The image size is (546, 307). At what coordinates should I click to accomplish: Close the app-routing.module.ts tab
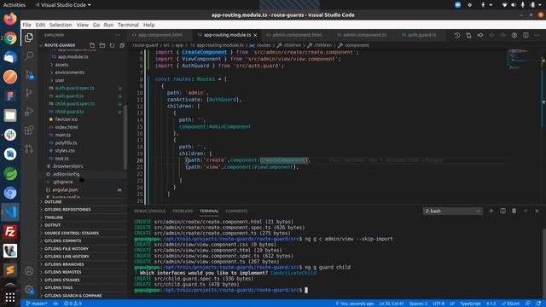255,35
